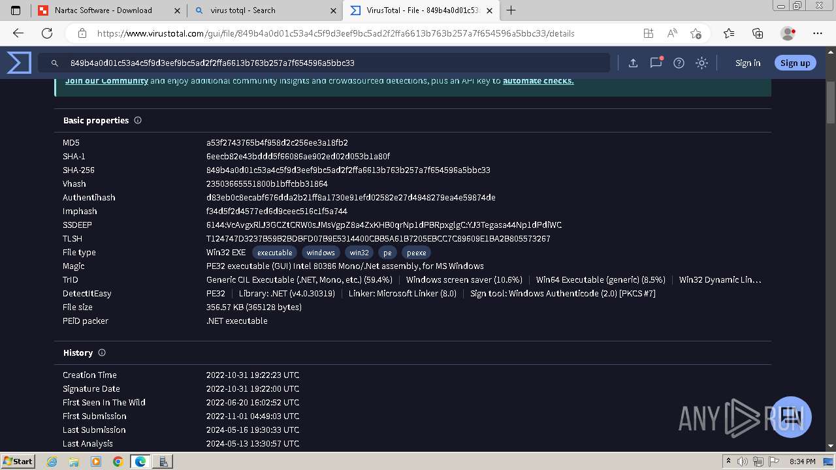Click the search magnifier icon in VirusTotal bar
This screenshot has height=470, width=836.
[55, 63]
